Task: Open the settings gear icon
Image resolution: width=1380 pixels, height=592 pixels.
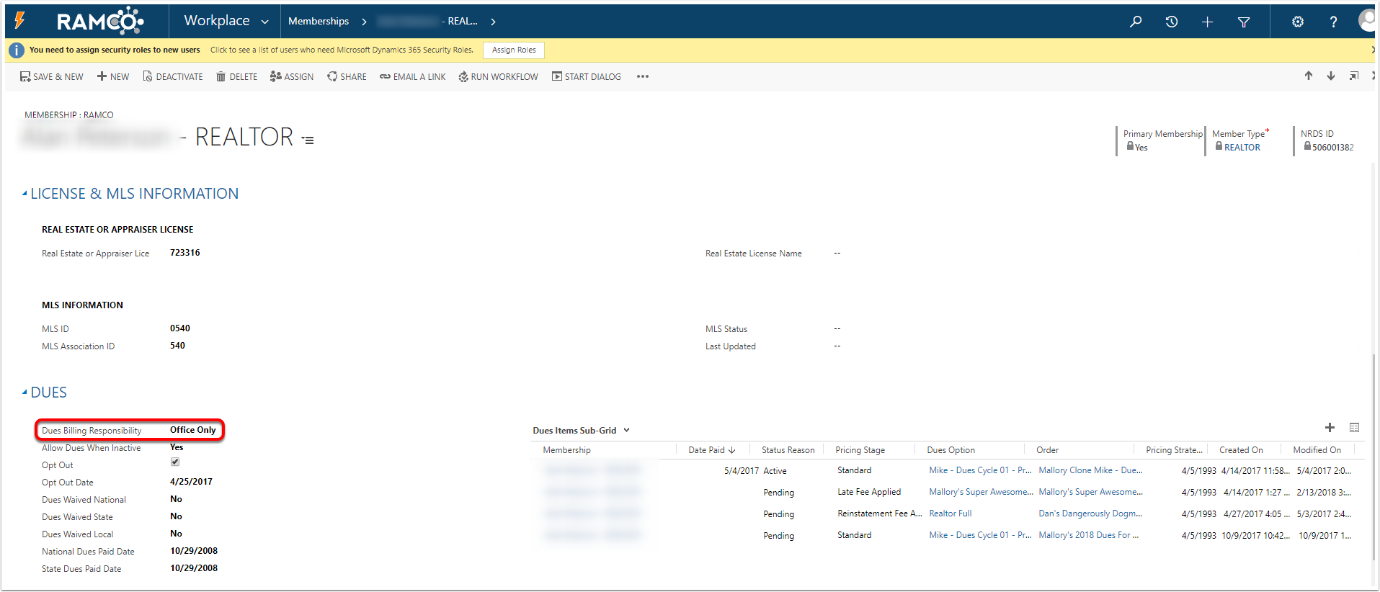Action: coord(1298,22)
